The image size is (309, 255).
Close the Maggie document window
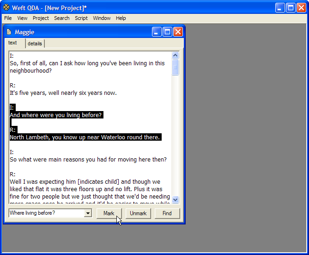(177, 32)
